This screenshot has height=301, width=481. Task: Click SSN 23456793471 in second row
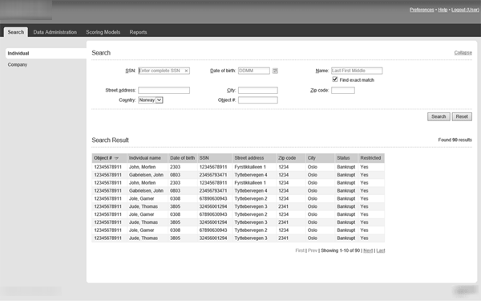point(213,175)
